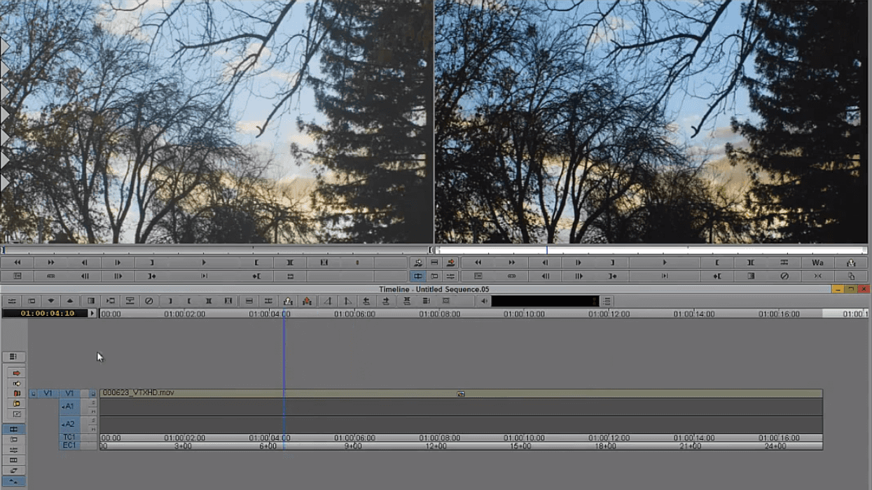Rewind in the source monitor

click(17, 262)
